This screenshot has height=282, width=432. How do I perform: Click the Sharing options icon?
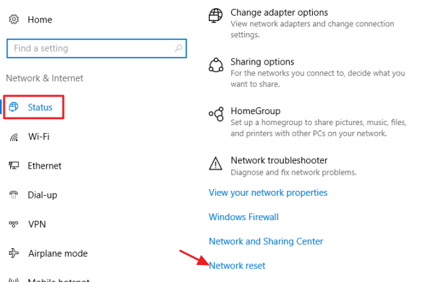[x=216, y=65]
